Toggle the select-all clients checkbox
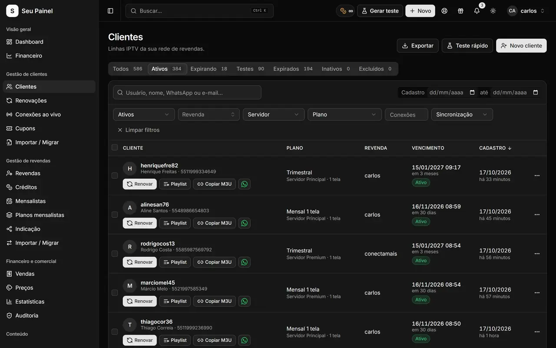 point(115,147)
